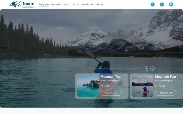Click the Tourm globe logo

click(x=22, y=5)
